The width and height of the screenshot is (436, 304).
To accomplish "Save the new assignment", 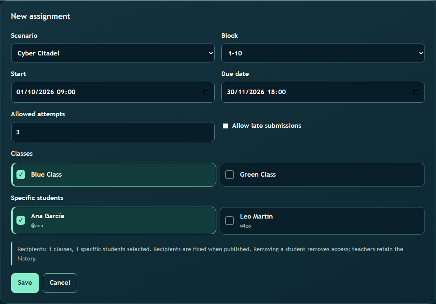I will [25, 283].
